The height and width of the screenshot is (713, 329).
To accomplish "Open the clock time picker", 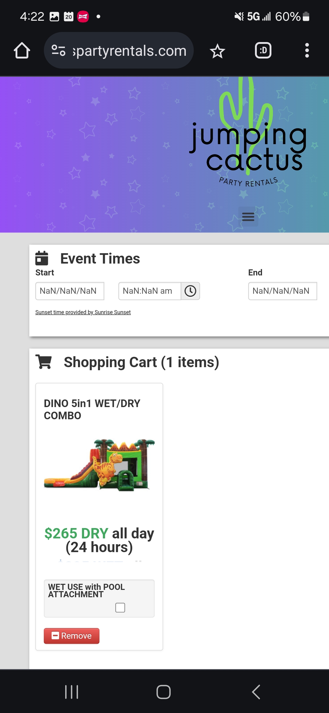I will click(190, 291).
